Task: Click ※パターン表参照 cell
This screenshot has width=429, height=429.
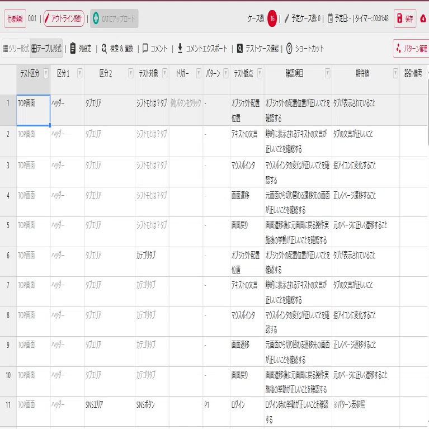Action: pos(366,412)
